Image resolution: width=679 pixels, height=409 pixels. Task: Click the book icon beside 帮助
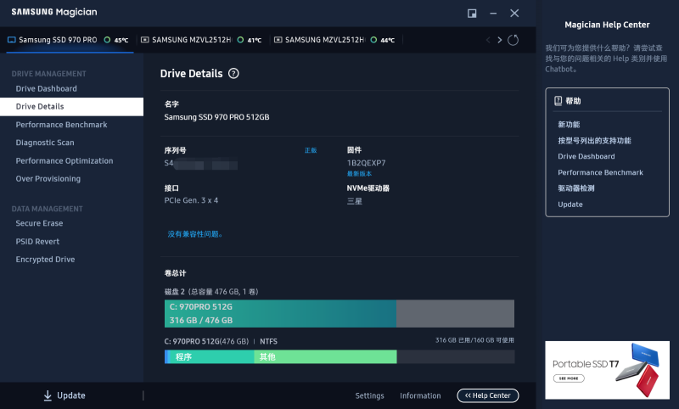558,101
